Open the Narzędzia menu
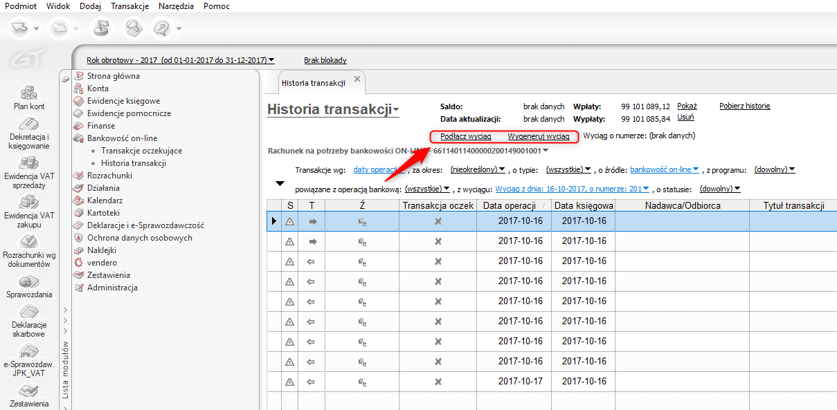 click(176, 6)
